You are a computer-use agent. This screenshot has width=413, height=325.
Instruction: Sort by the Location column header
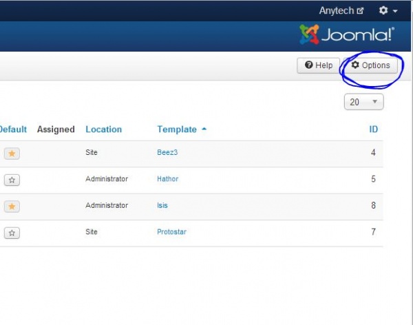(104, 129)
